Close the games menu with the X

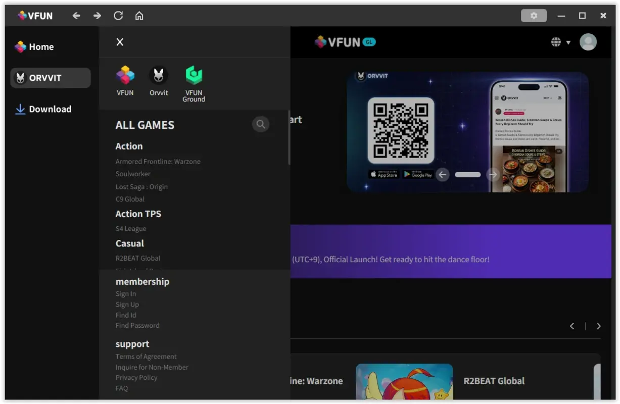(120, 42)
